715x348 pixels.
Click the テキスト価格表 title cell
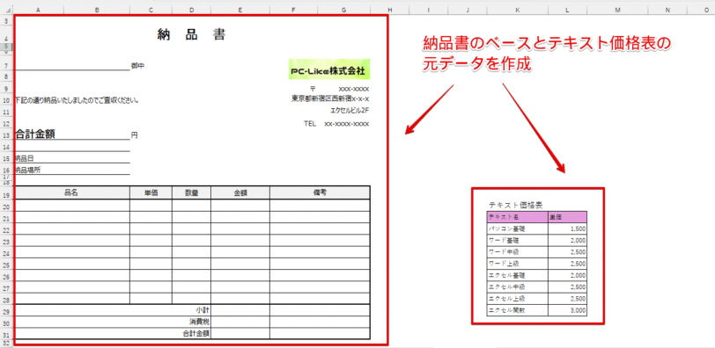(515, 205)
